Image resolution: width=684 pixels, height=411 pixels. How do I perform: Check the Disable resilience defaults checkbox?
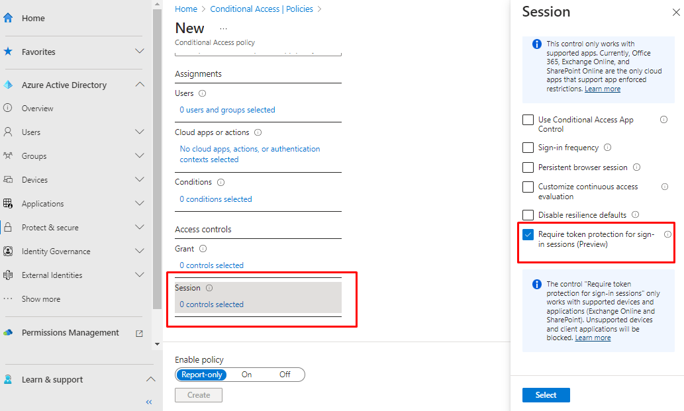[528, 215]
